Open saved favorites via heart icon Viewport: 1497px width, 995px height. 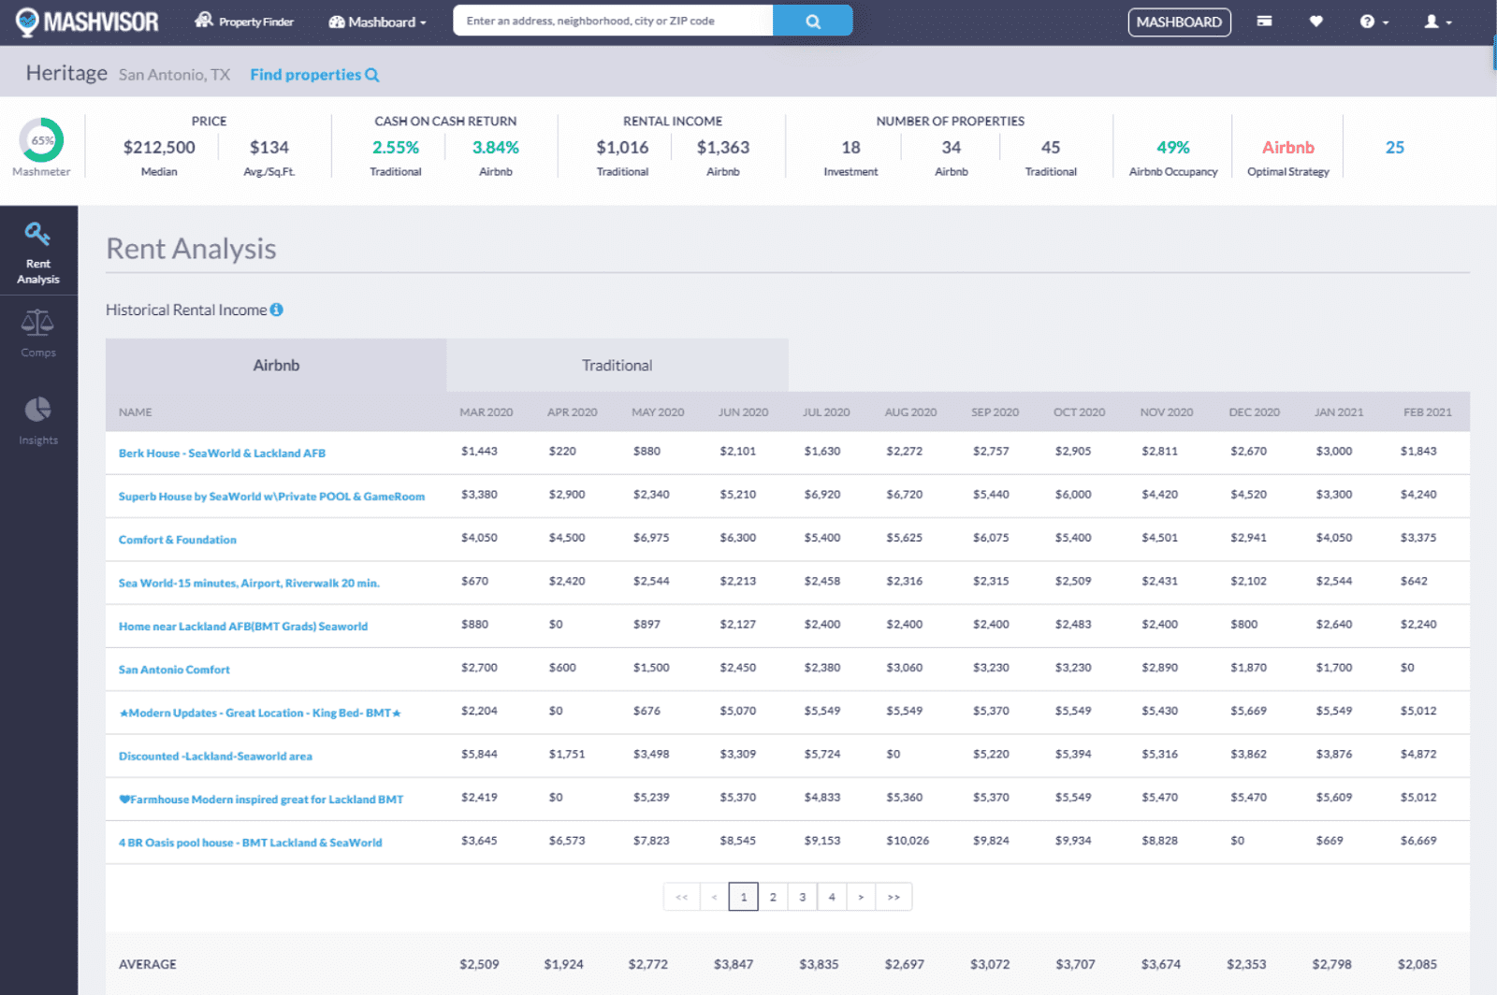click(x=1316, y=21)
